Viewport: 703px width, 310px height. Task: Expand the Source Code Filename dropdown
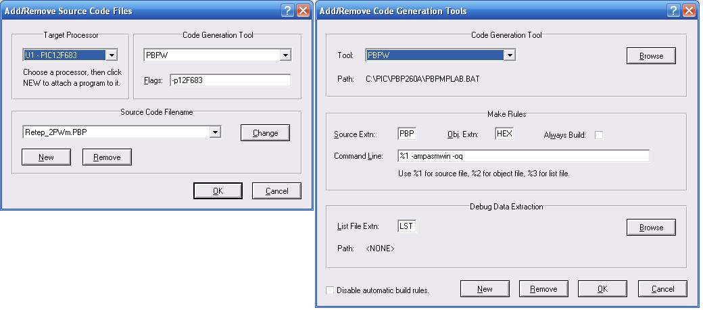point(215,132)
